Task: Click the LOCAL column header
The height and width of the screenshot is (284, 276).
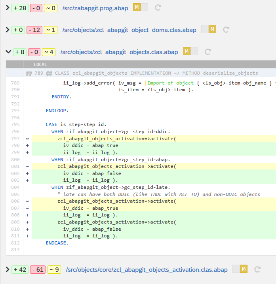Action: click(x=40, y=64)
